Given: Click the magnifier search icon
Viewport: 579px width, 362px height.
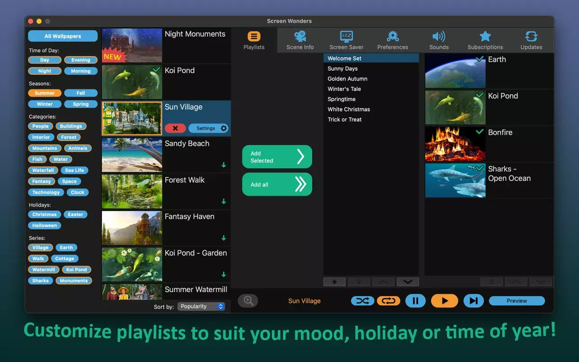Looking at the screenshot, I should [x=248, y=301].
